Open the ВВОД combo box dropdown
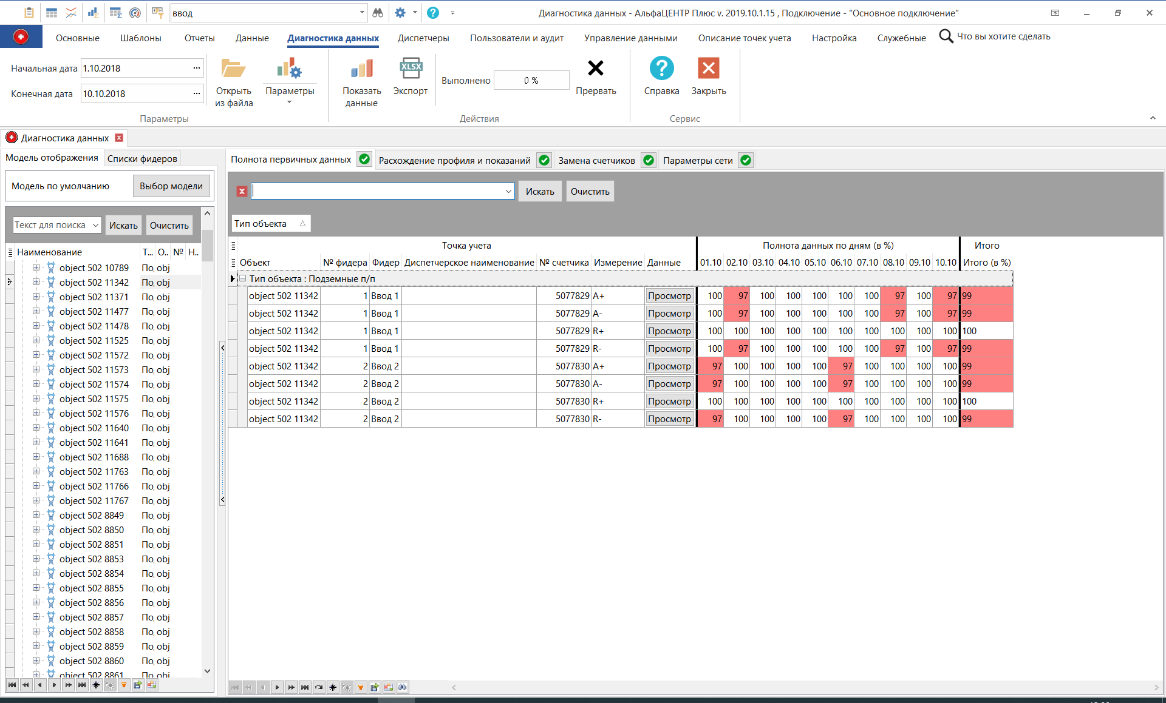 (363, 12)
